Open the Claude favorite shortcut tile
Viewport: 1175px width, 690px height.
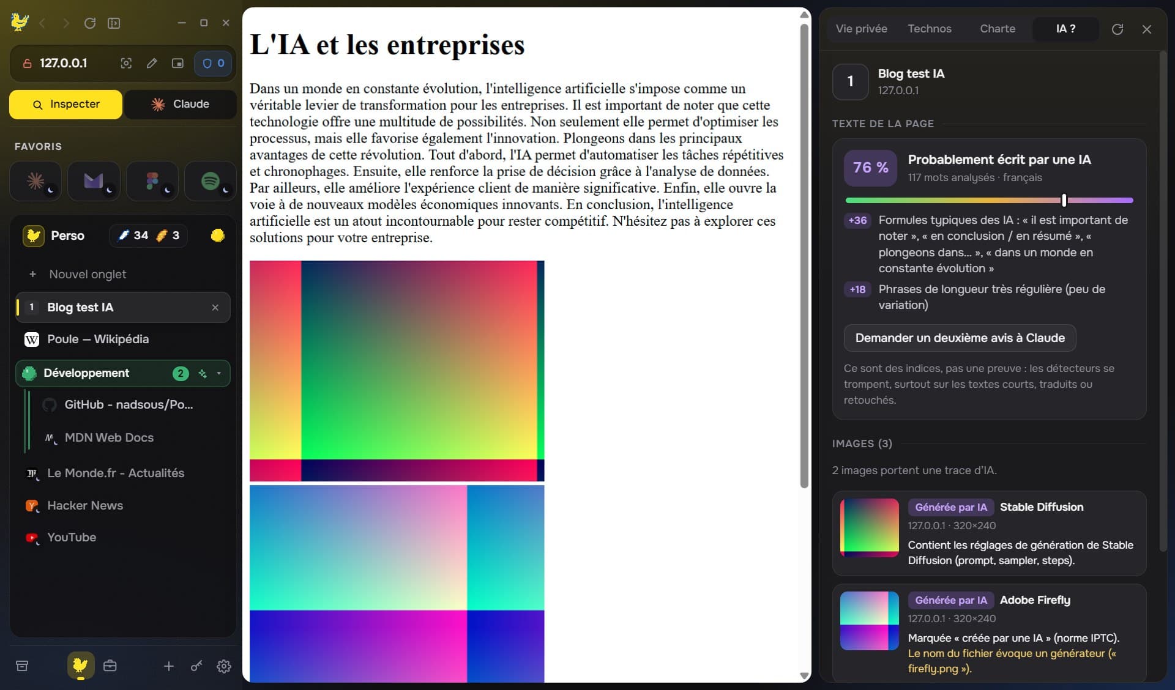35,181
